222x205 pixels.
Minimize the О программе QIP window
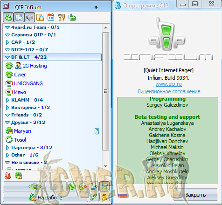[183, 4]
